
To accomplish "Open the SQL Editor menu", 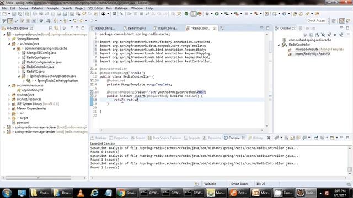I will coord(95,8).
